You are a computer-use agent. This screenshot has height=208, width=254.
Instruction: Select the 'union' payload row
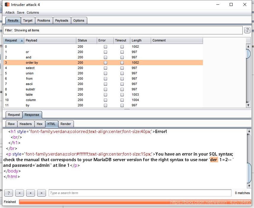[103, 73]
